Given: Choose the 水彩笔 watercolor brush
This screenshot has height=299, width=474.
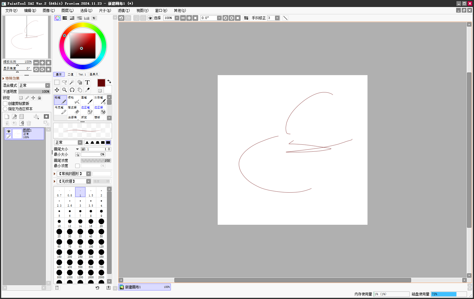Looking at the screenshot, I should pyautogui.click(x=100, y=100).
